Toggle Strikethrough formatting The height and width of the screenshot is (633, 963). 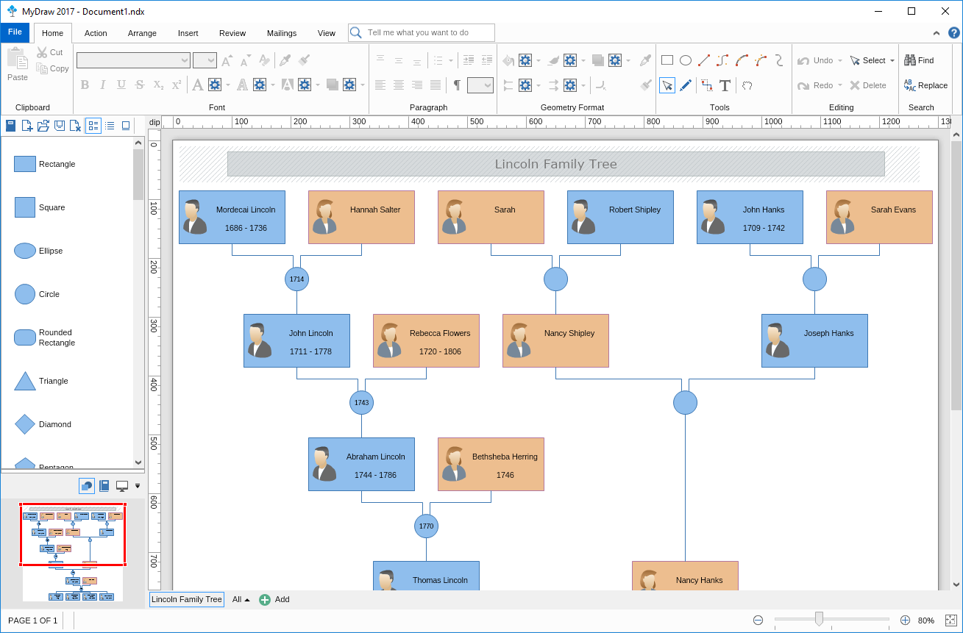tap(140, 85)
